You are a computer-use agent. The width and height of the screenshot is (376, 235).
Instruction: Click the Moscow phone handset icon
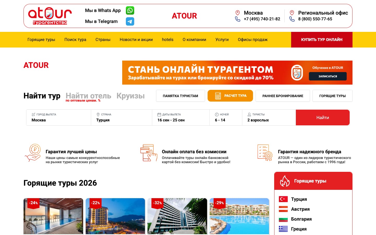238,19
